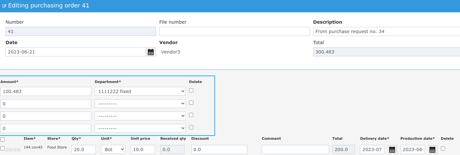
Task: Click the Amount field containing 100.483
Action: (x=46, y=91)
